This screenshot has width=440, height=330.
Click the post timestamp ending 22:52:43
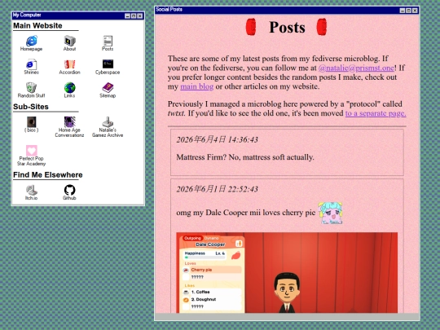coord(217,189)
